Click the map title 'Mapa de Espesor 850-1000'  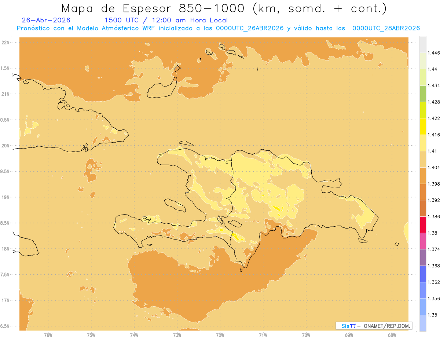click(x=155, y=8)
